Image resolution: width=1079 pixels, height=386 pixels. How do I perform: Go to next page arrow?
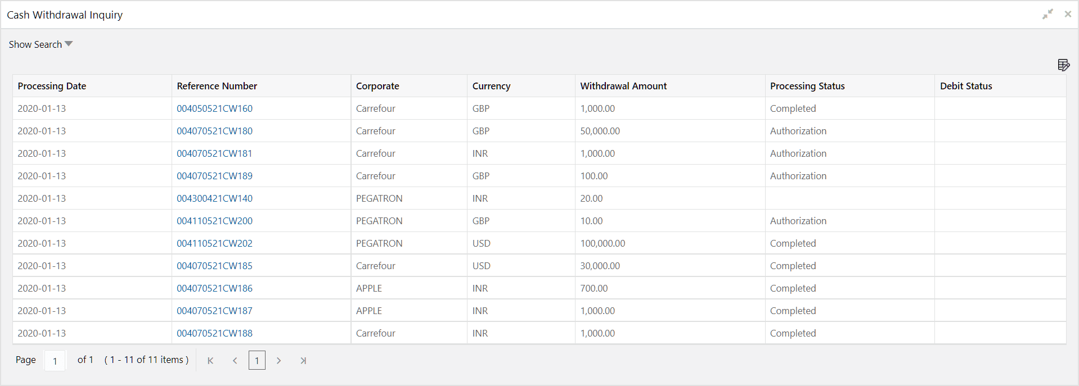pyautogui.click(x=278, y=361)
